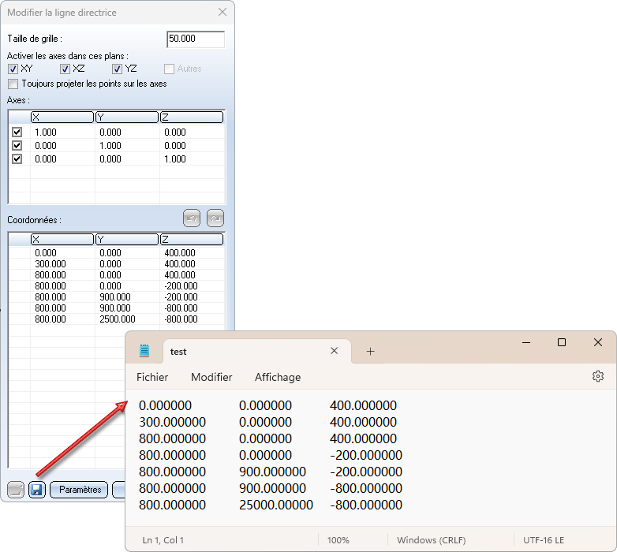The image size is (617, 552).
Task: Click the 100% zoom level in status bar
Action: [338, 540]
